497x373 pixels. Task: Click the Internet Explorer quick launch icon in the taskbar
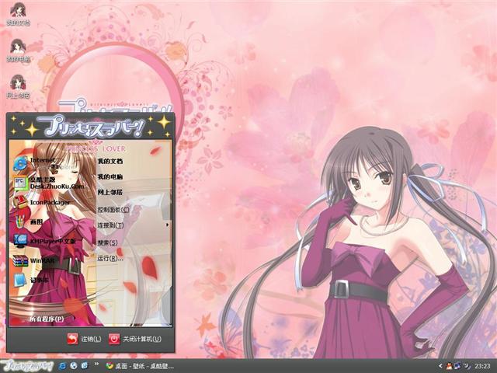pyautogui.click(x=62, y=366)
